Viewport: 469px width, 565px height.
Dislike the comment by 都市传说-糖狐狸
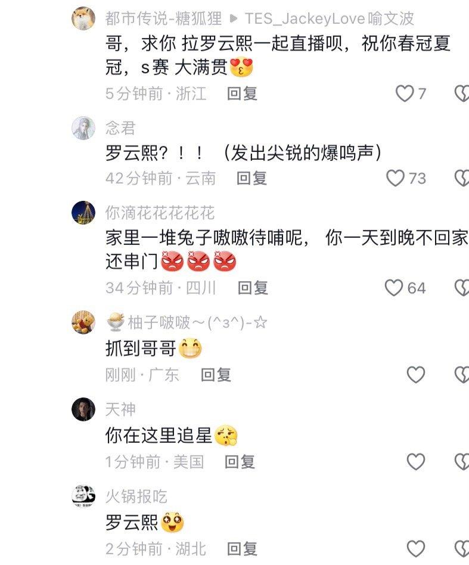point(462,94)
